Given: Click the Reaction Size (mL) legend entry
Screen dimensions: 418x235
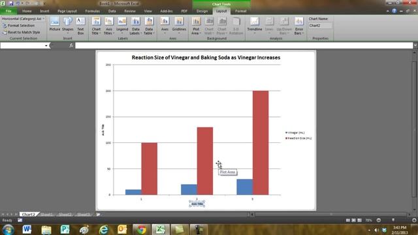Looking at the screenshot, I should pyautogui.click(x=298, y=138).
